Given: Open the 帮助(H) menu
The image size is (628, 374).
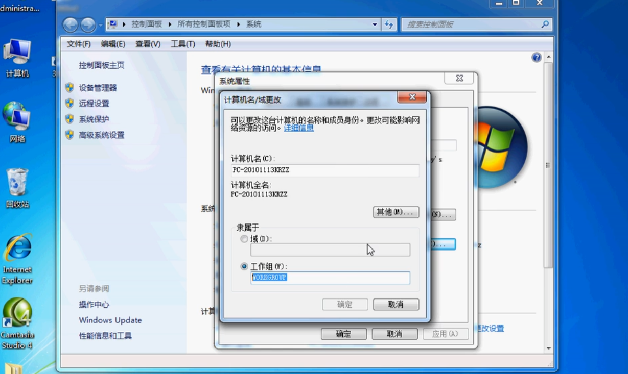Looking at the screenshot, I should (218, 44).
